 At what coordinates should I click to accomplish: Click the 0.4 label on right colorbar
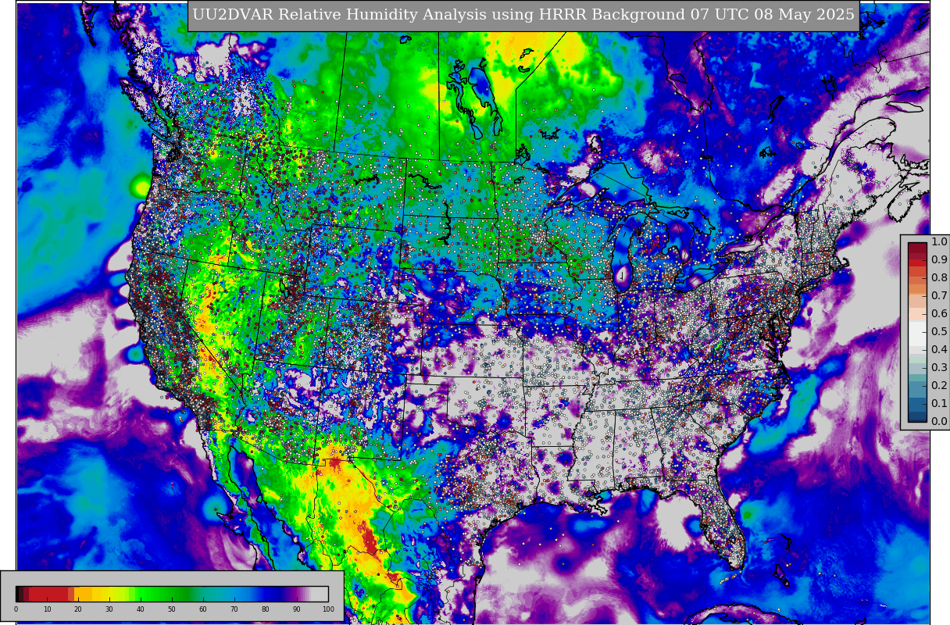[x=939, y=350]
